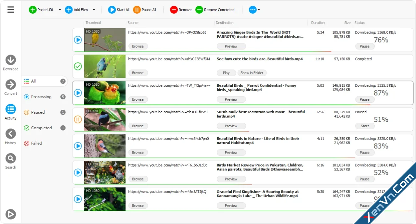416x224 pixels.
Task: Start all downloads
Action: [119, 10]
